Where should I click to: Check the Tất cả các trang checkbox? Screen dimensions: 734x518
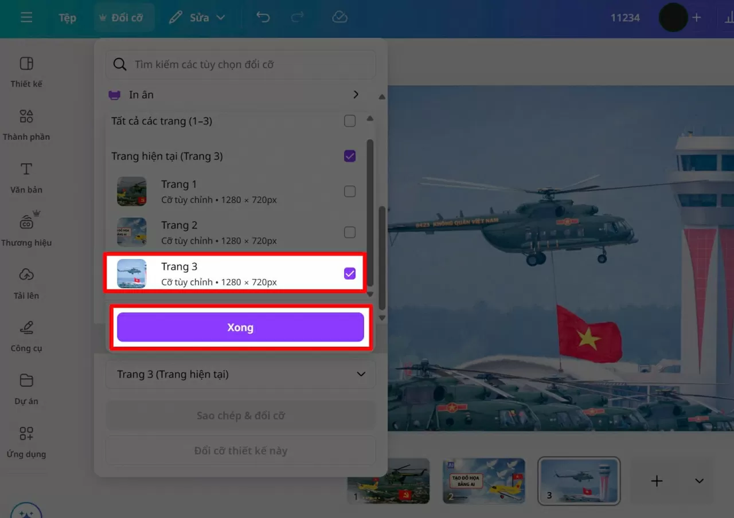tap(350, 121)
